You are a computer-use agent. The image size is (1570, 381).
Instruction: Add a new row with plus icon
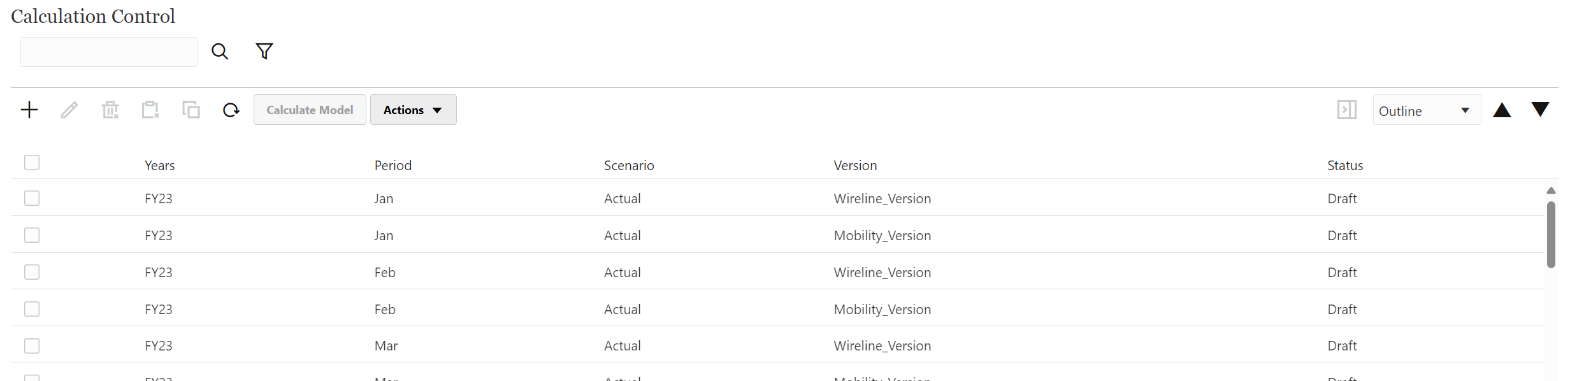click(x=29, y=110)
